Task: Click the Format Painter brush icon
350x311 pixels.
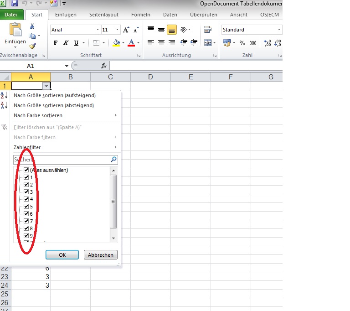Action: [x=32, y=46]
